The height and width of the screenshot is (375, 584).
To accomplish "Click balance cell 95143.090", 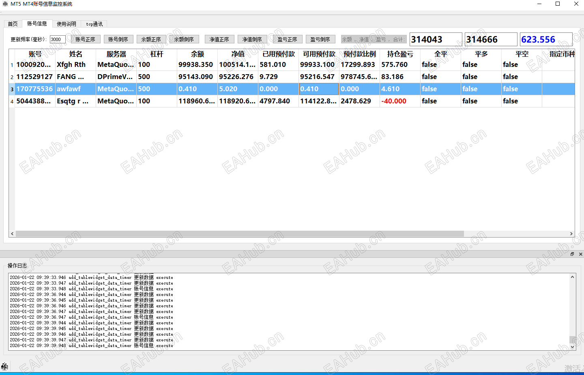I will (x=198, y=77).
